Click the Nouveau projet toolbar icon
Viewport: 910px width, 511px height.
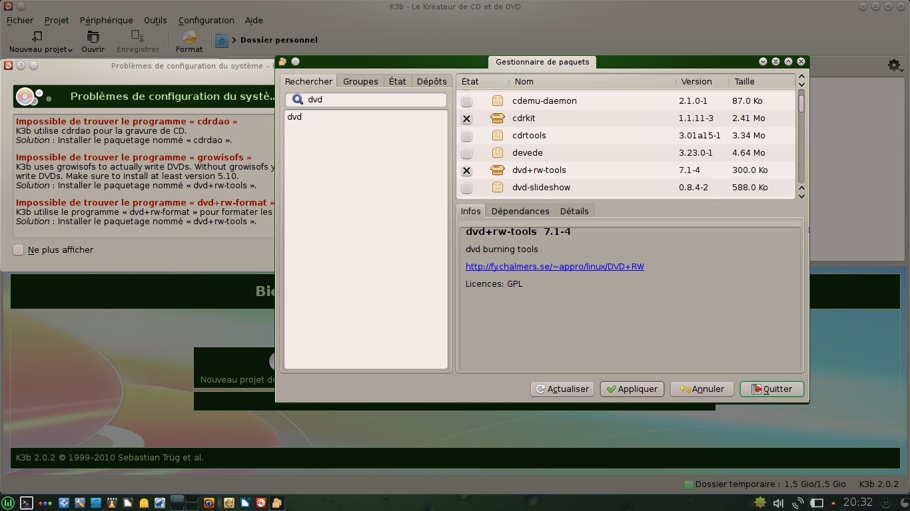(x=37, y=36)
